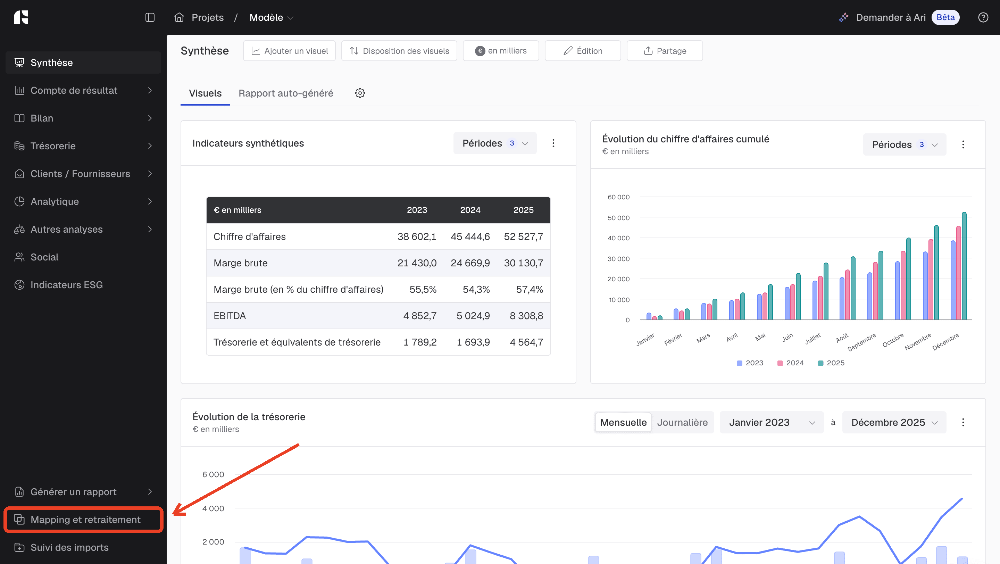
Task: Click the Synthèse presentation icon in sidebar
Action: (19, 63)
